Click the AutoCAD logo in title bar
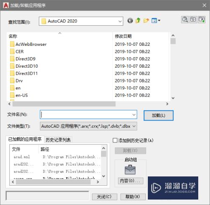Screen dimensions: 210x205 6,5
